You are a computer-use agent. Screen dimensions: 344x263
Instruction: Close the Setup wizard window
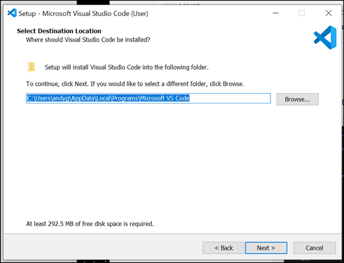pos(328,13)
